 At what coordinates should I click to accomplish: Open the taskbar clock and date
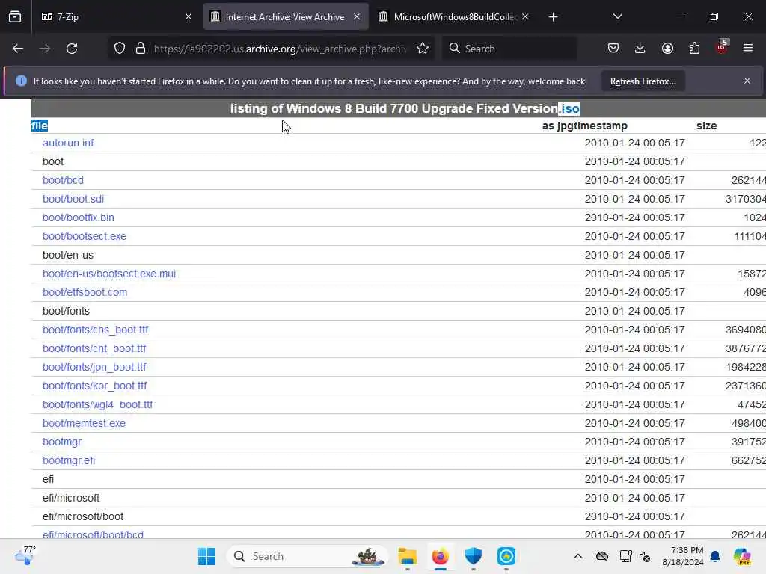coord(683,556)
